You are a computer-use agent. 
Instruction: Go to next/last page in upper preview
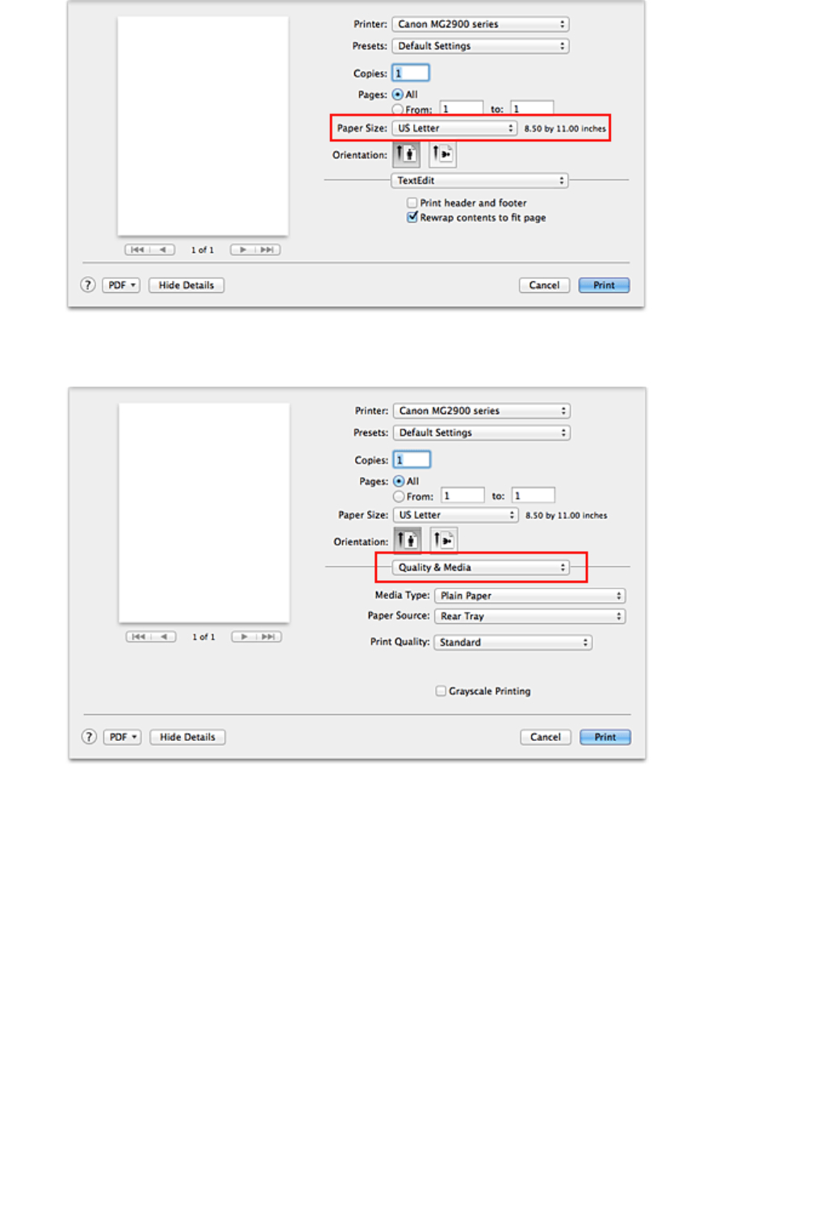click(255, 250)
